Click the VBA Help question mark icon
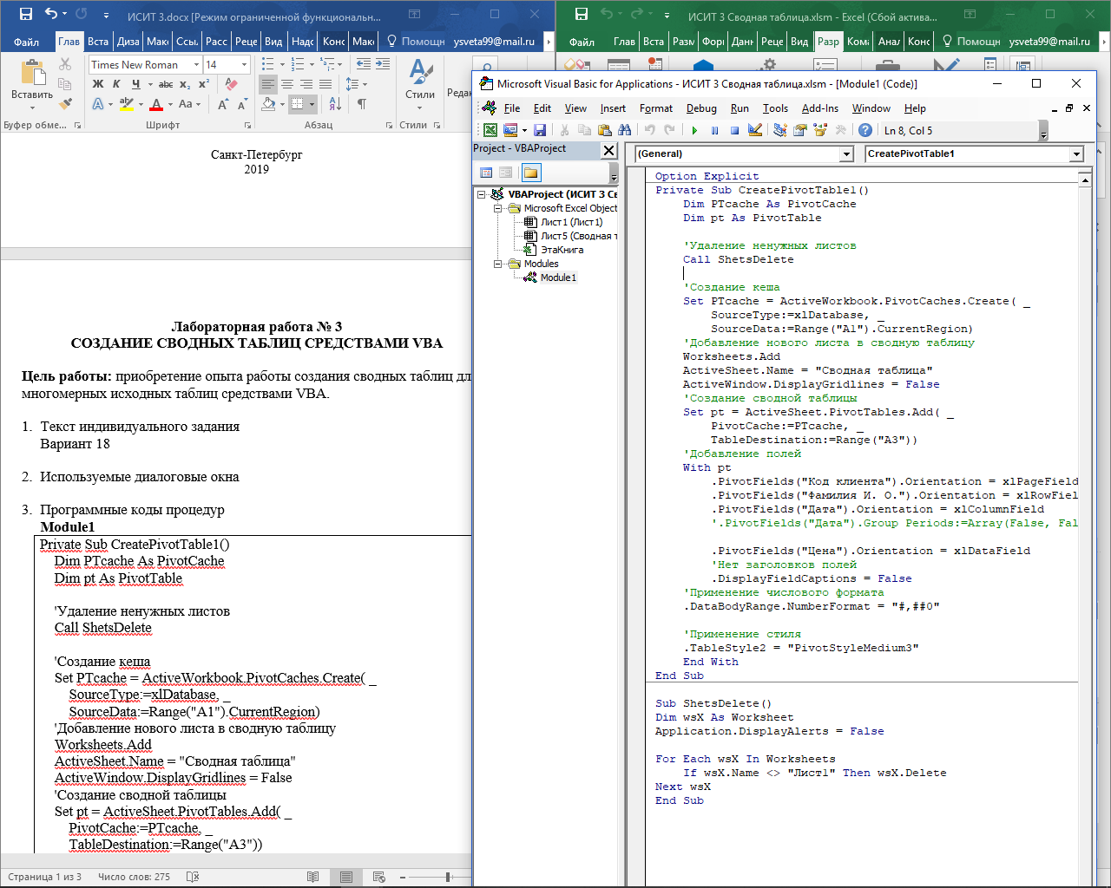This screenshot has width=1111, height=888. point(865,130)
